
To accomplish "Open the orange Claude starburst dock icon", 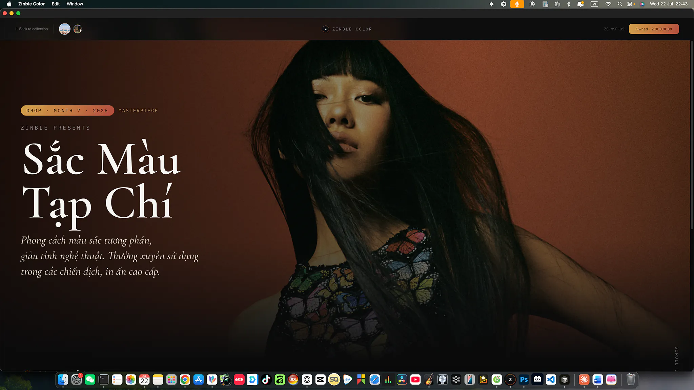I will tap(584, 380).
